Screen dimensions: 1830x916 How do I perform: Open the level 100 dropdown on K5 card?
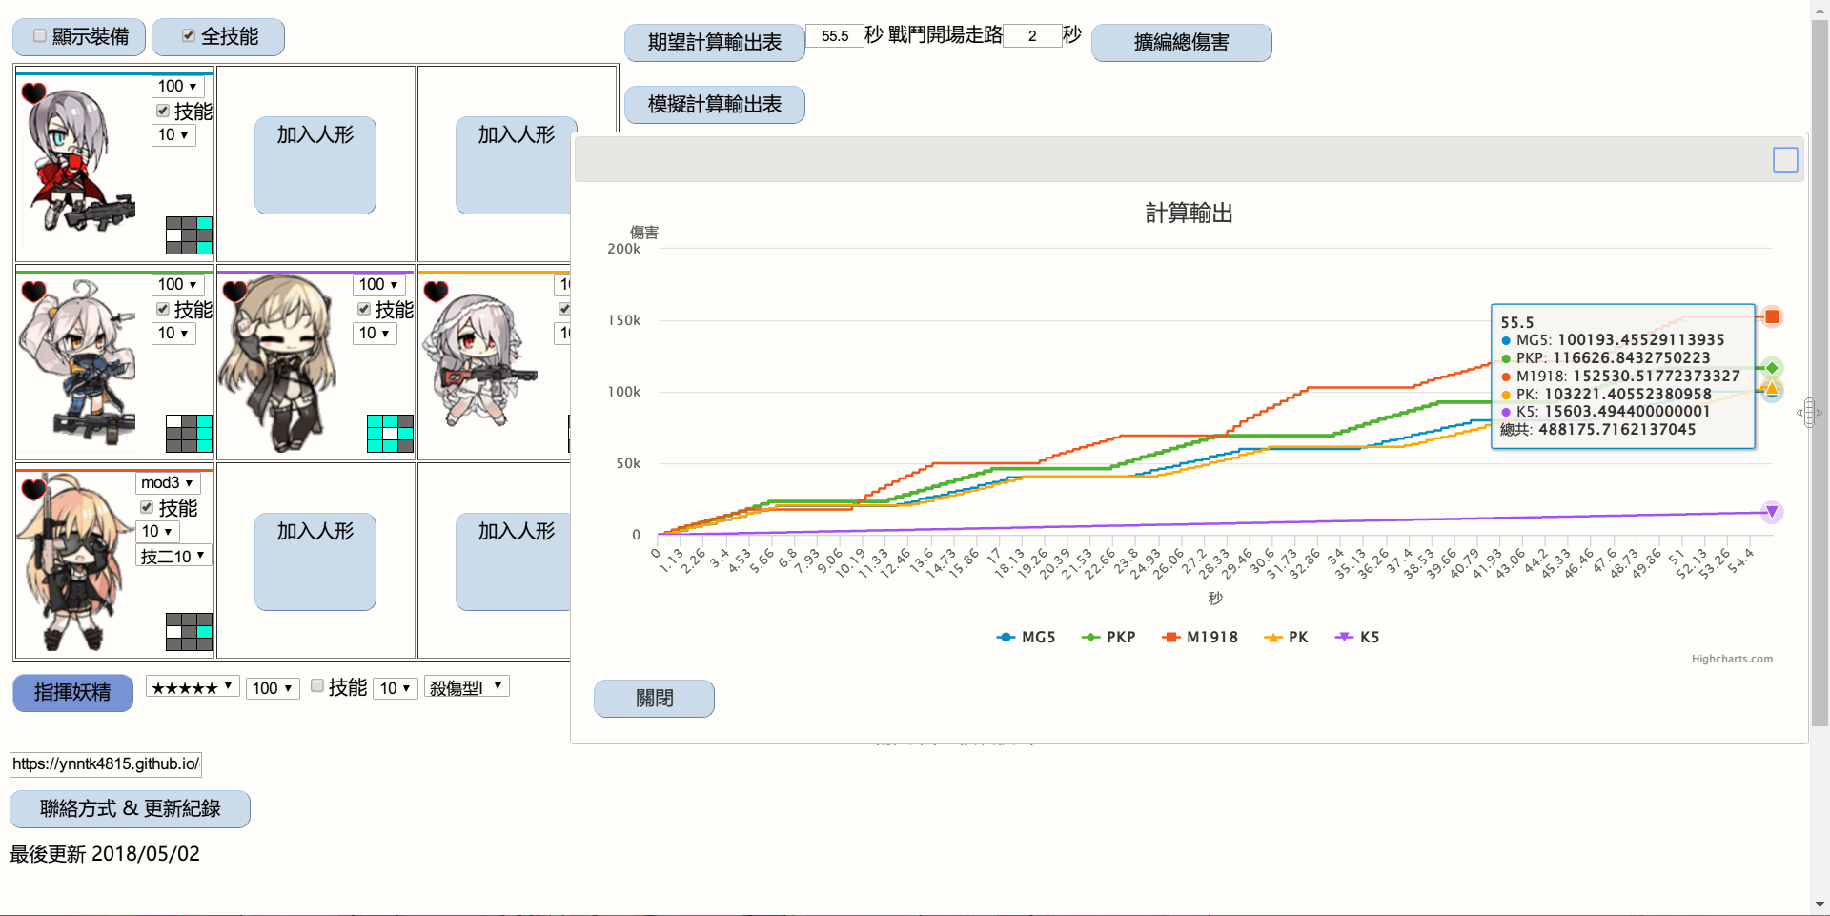[378, 284]
